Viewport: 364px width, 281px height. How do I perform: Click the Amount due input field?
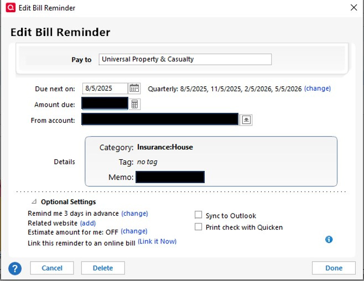coord(105,103)
